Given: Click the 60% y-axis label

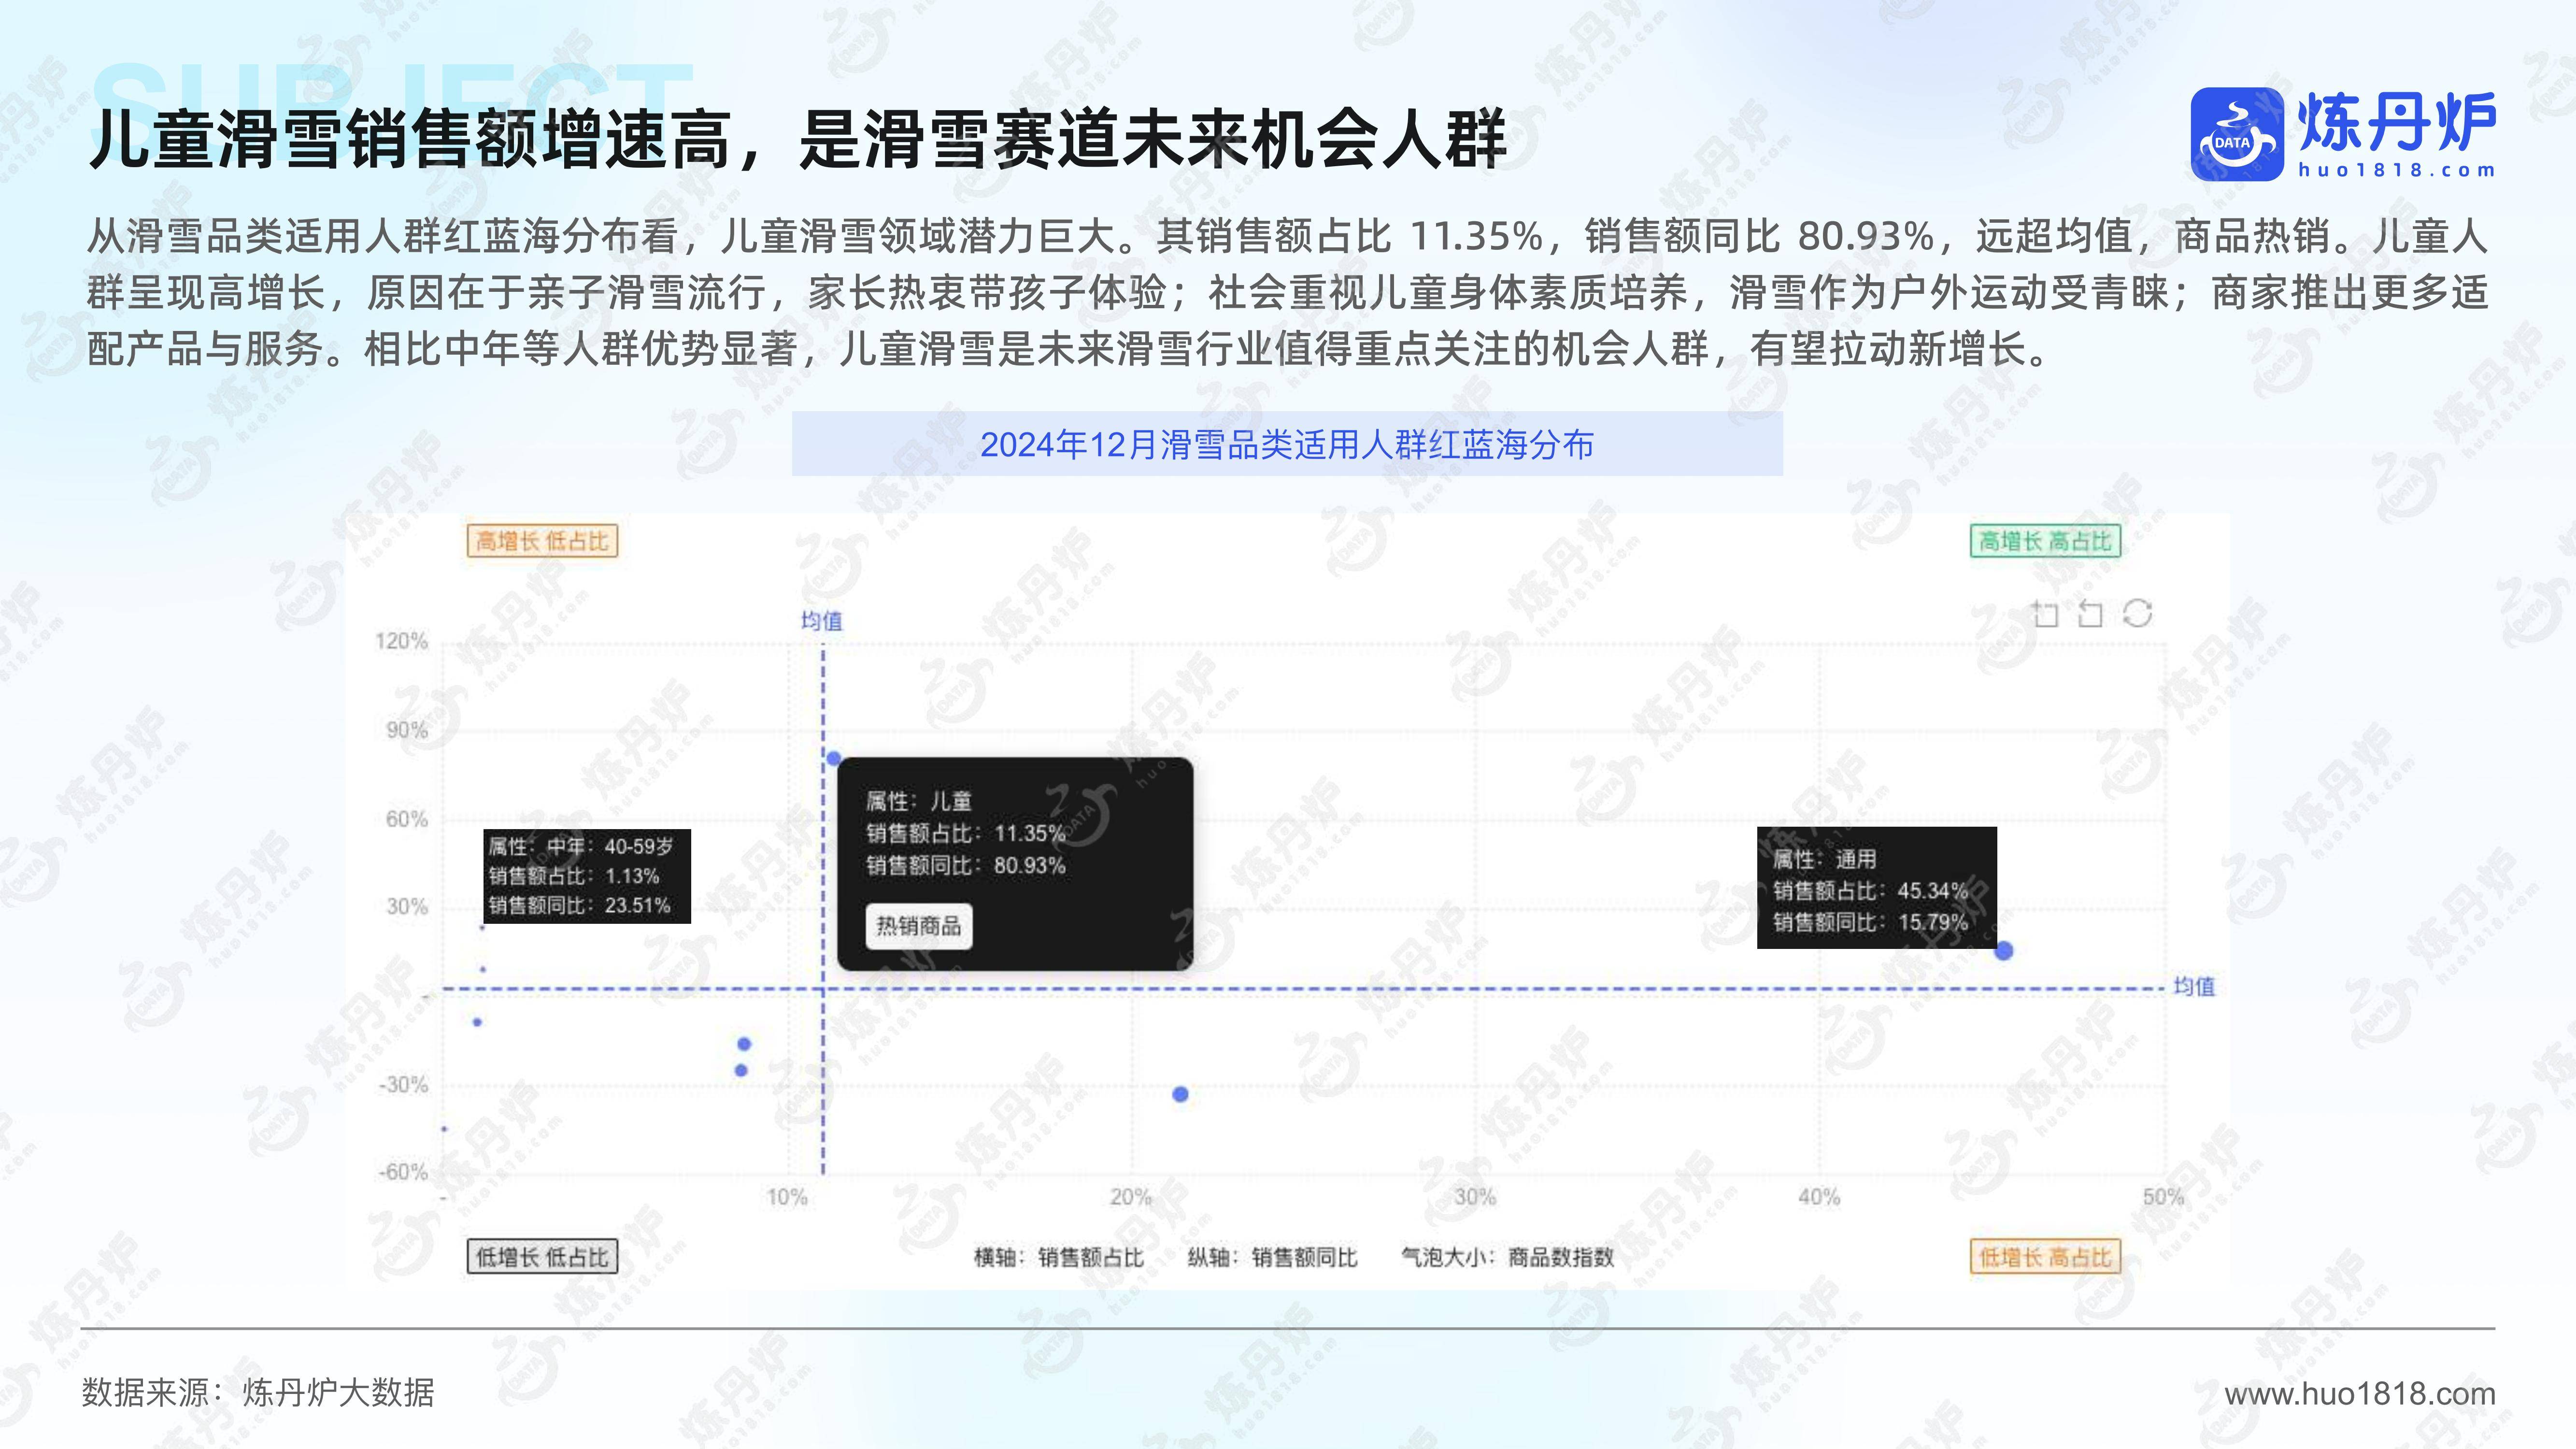Looking at the screenshot, I should point(407,819).
